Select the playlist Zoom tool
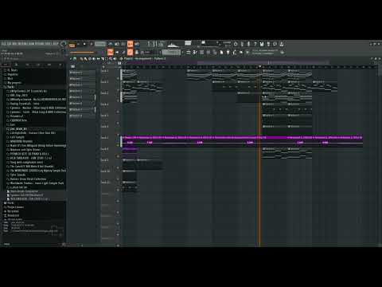The image size is (382, 287). tap(111, 59)
